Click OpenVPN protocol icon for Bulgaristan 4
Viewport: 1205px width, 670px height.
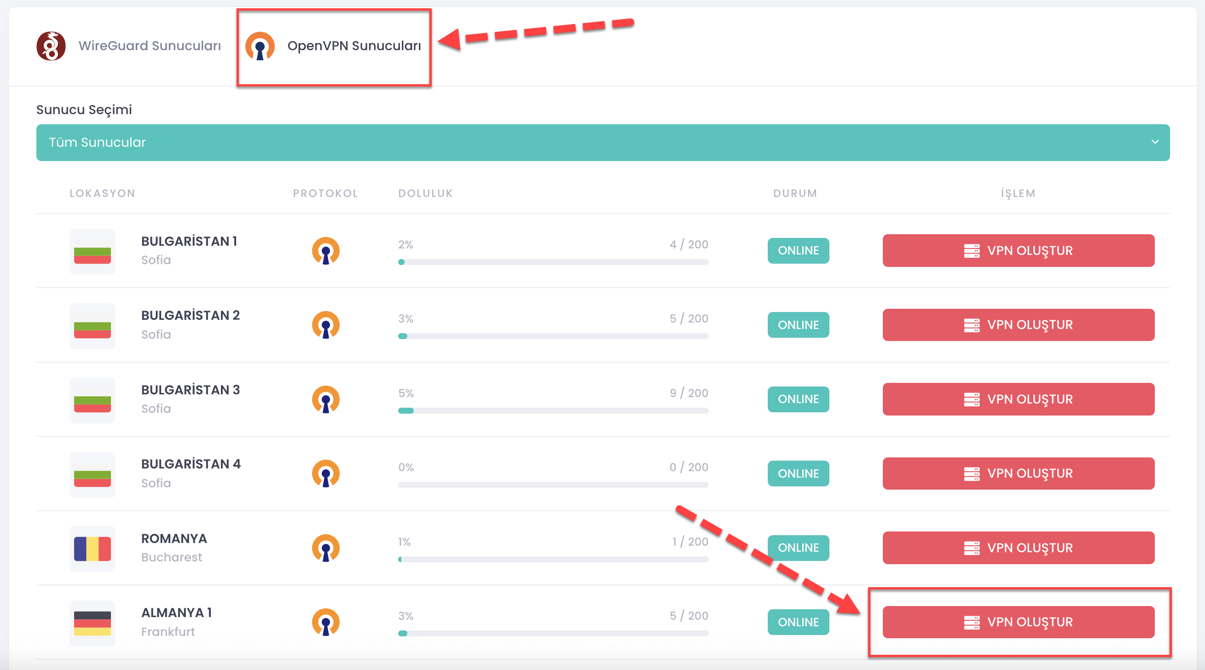(325, 474)
